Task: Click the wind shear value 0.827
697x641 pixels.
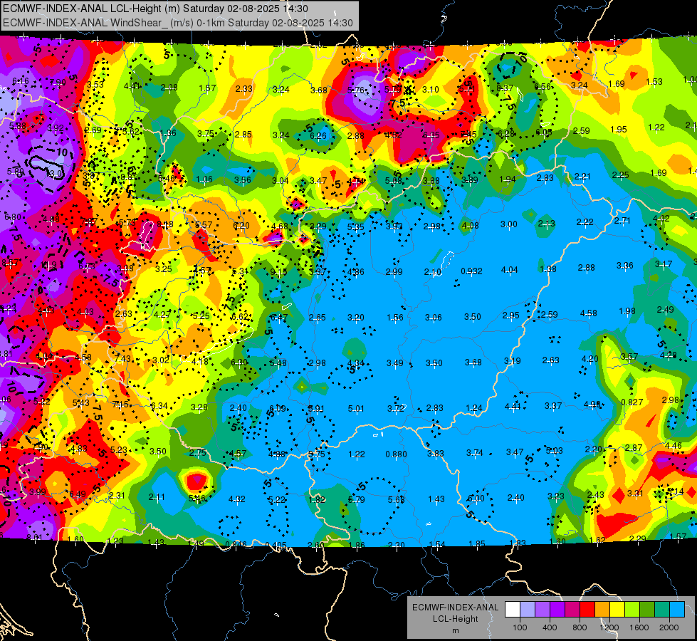Action: click(x=632, y=402)
